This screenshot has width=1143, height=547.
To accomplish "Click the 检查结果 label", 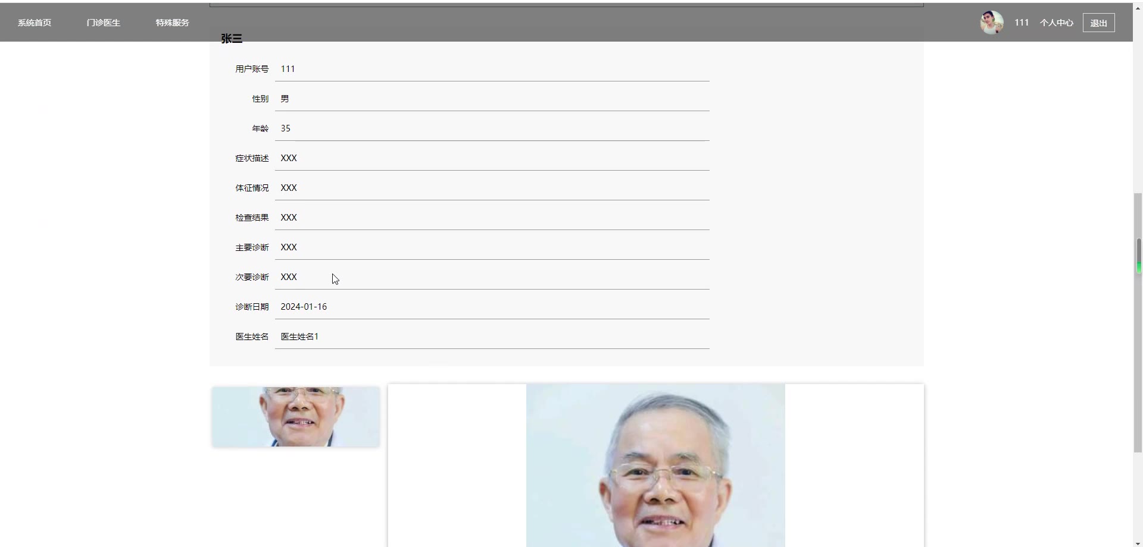I will coord(252,218).
